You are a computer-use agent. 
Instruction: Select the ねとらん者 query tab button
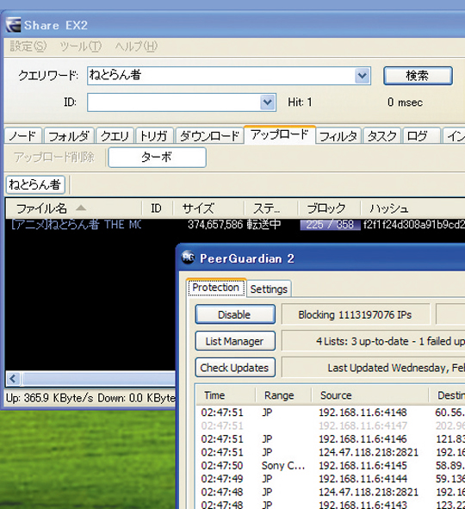[35, 184]
